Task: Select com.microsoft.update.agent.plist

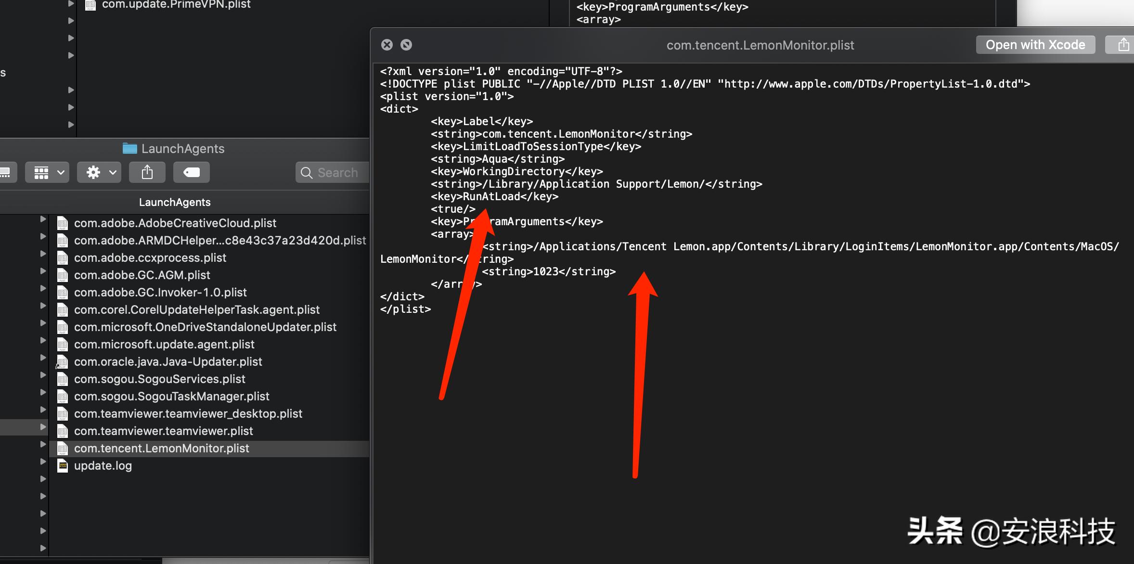Action: (164, 344)
